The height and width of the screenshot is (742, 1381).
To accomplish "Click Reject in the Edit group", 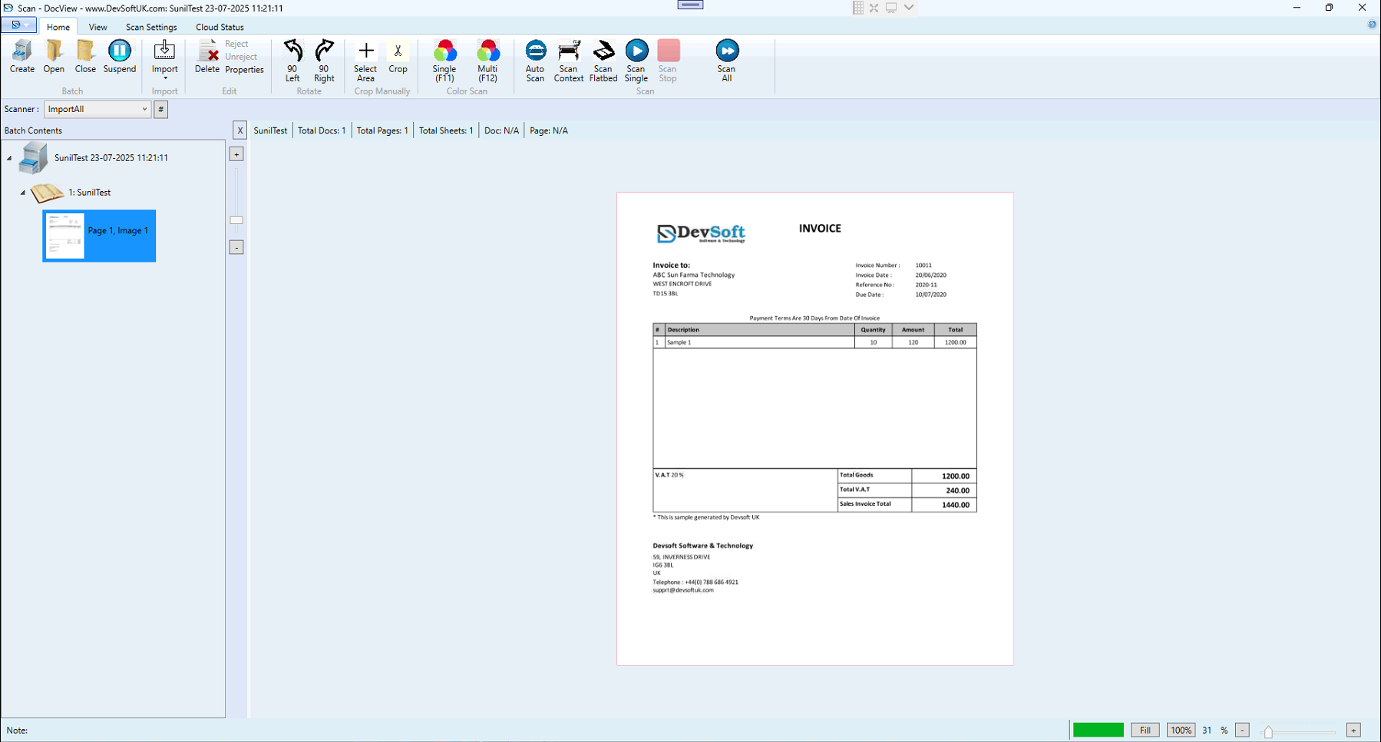I will pos(236,44).
